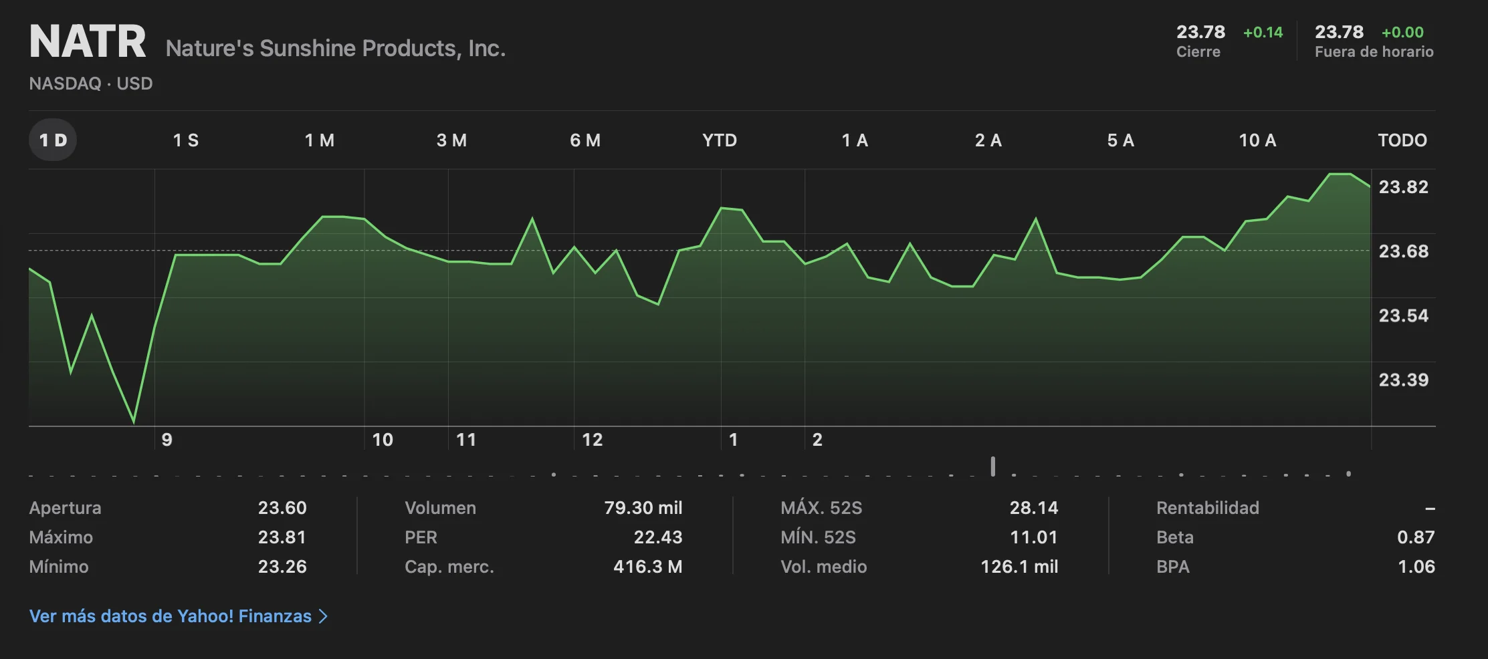Image resolution: width=1488 pixels, height=659 pixels.
Task: Click the month 12 label on chart axis
Action: coord(594,440)
